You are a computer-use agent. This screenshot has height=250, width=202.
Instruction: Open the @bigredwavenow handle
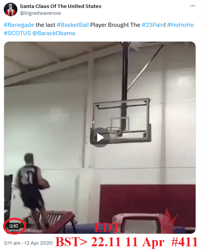40,13
